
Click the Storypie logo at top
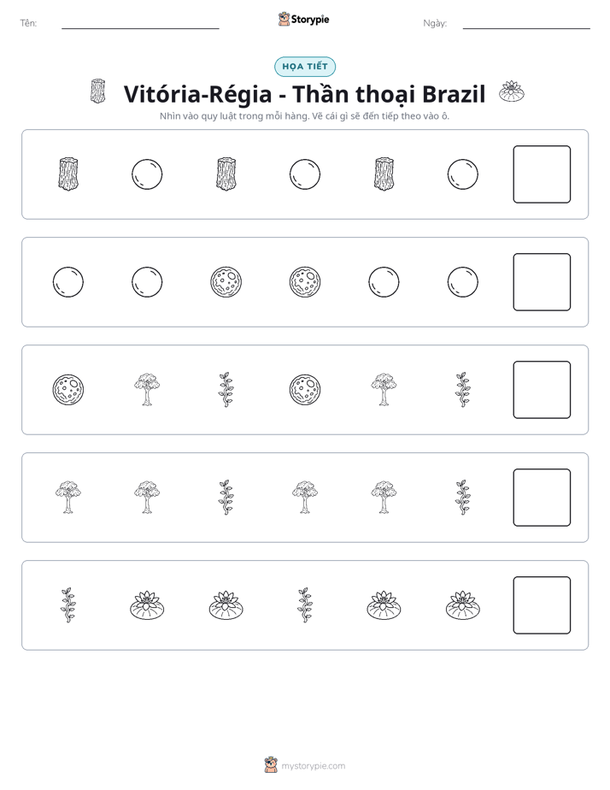[x=303, y=20]
